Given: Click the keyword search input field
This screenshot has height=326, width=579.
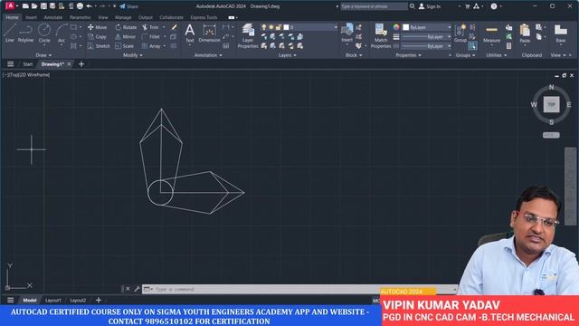Looking at the screenshot, I should 374,6.
